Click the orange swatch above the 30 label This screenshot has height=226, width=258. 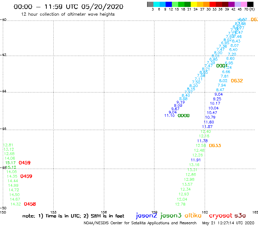[206, 4]
